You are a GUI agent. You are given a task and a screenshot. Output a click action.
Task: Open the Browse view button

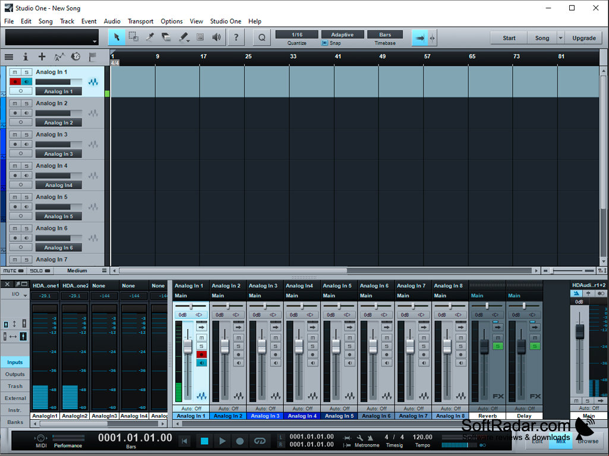pyautogui.click(x=588, y=441)
